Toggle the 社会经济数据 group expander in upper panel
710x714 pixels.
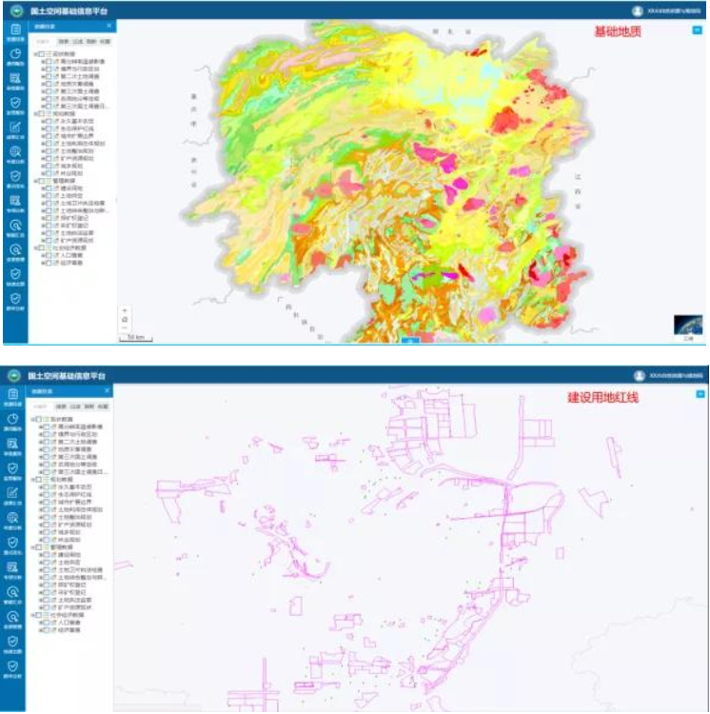point(34,248)
